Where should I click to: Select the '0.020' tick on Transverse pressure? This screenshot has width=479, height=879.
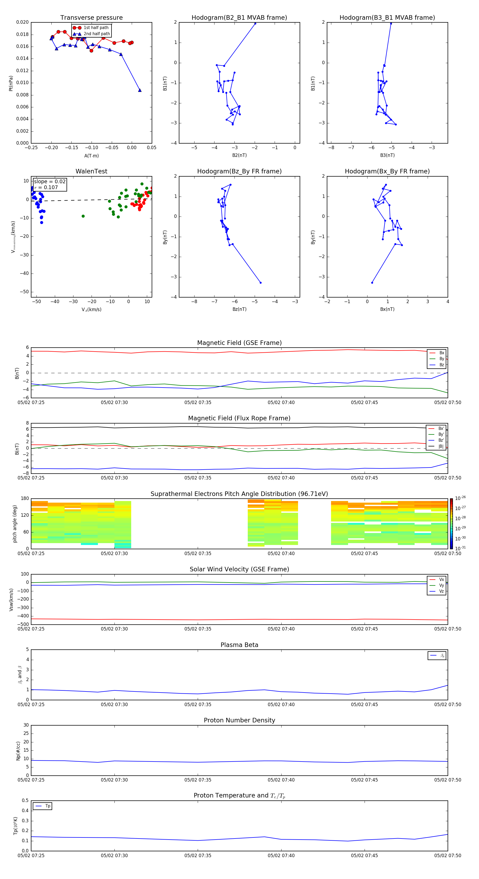pyautogui.click(x=23, y=22)
